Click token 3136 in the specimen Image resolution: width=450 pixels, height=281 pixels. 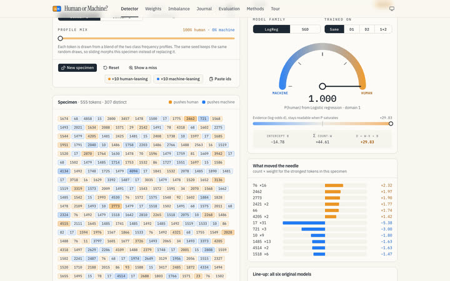pos(218,180)
